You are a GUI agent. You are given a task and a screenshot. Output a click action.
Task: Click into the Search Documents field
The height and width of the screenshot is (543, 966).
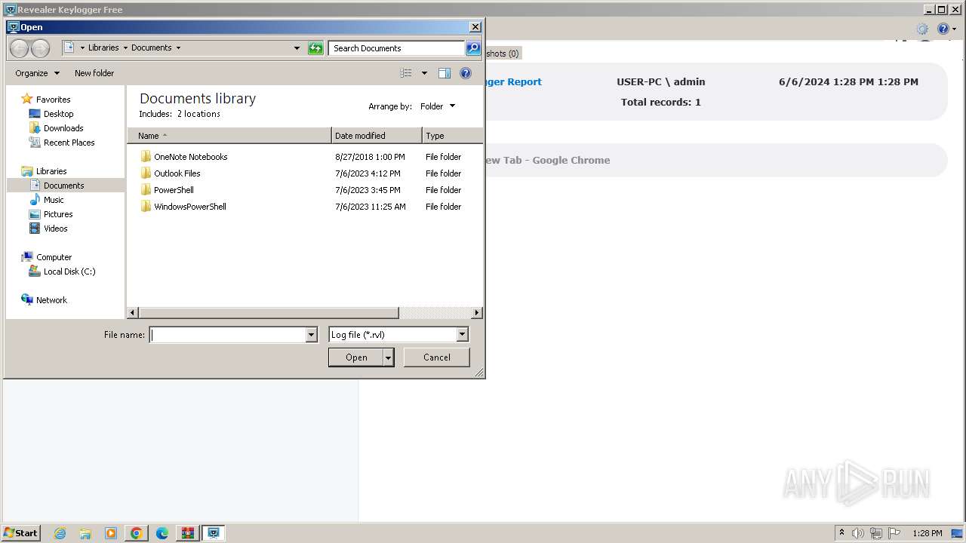tap(396, 48)
